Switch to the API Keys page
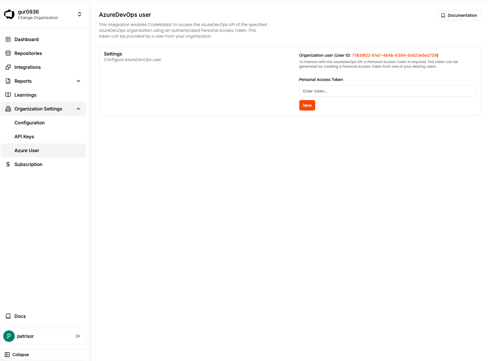Screen dimensions: 488x361 tap(24, 137)
